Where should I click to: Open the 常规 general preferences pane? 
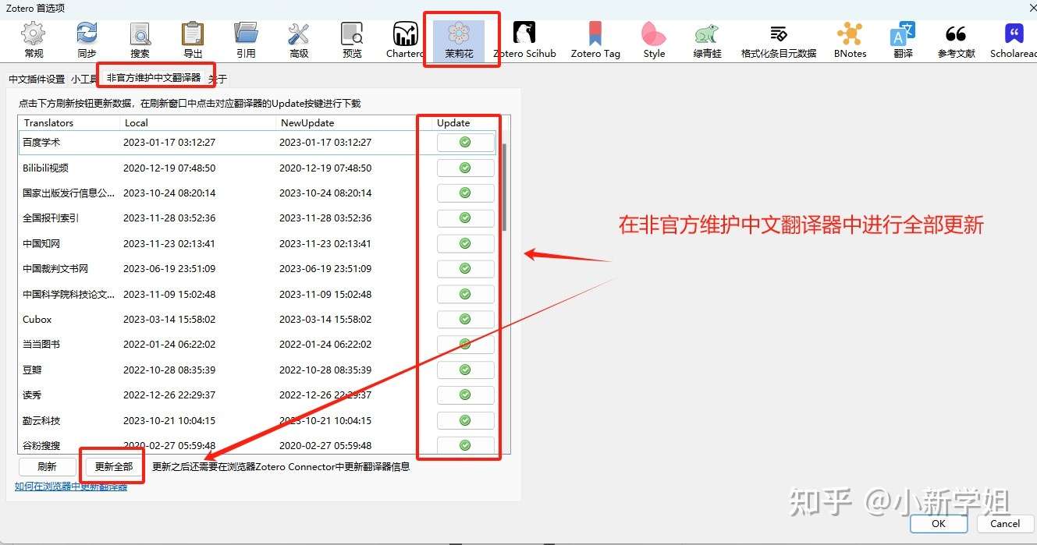[34, 41]
